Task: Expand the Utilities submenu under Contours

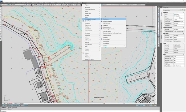Action: (113, 46)
